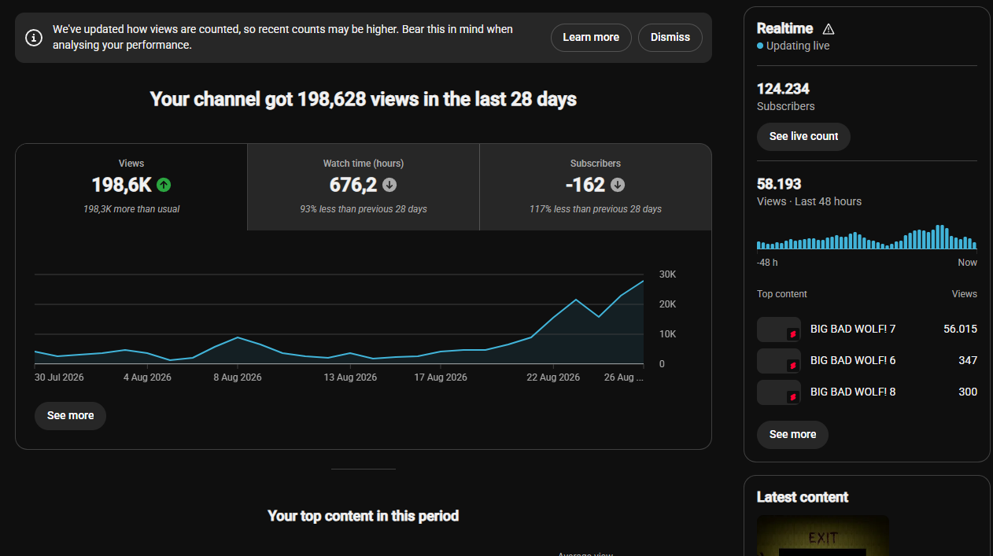
Task: Open the BIG BAD WOLF! 7 video entry
Action: tap(867, 329)
